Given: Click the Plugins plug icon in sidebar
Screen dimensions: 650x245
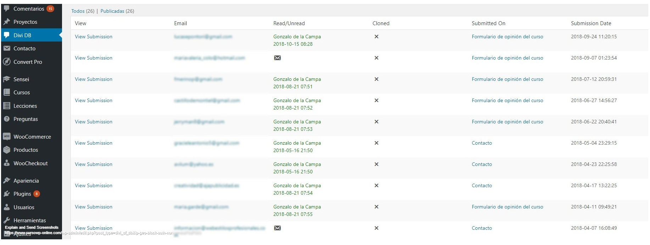Looking at the screenshot, I should click(x=6, y=194).
